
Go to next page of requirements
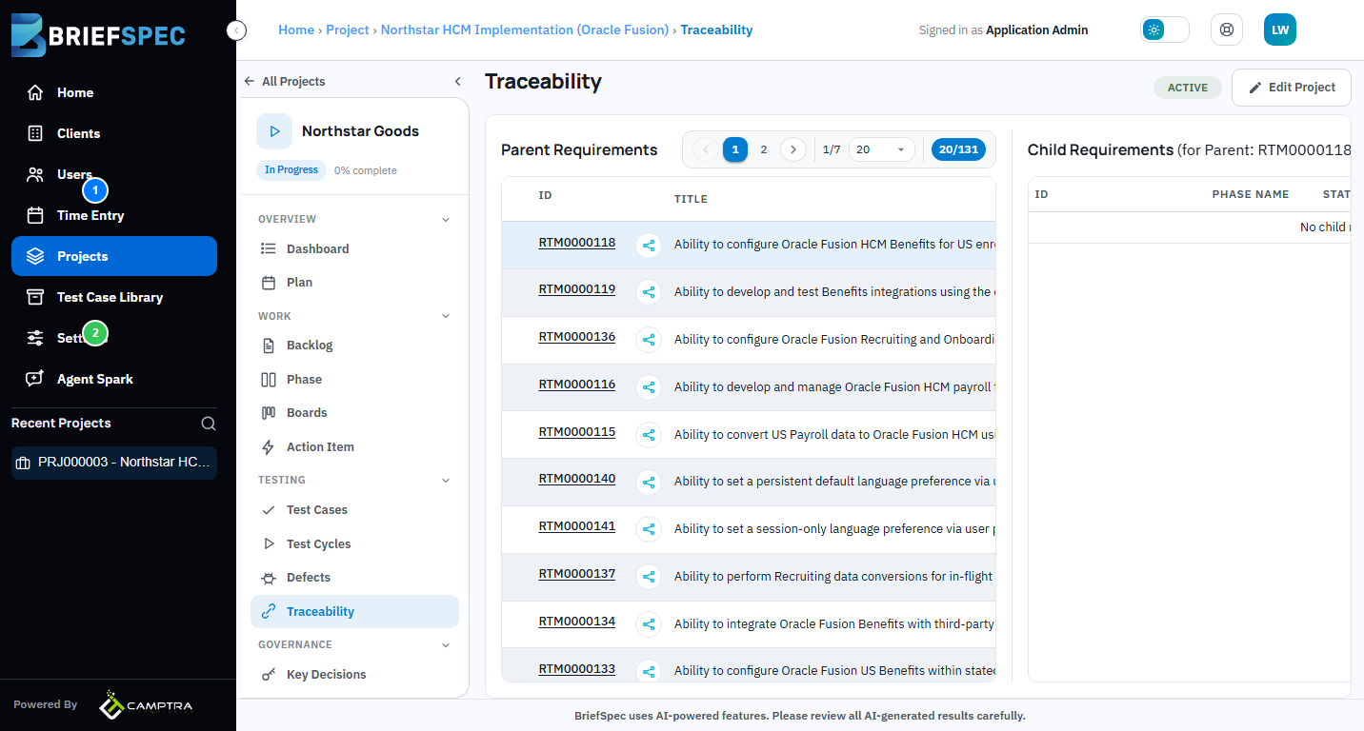(x=793, y=149)
